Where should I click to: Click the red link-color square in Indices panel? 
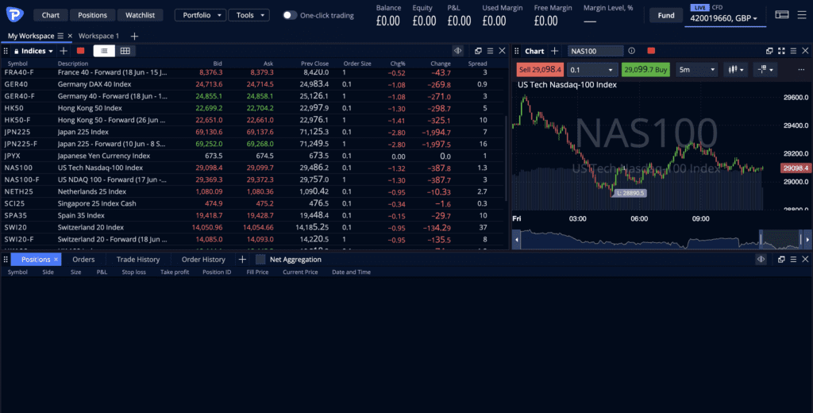(80, 51)
